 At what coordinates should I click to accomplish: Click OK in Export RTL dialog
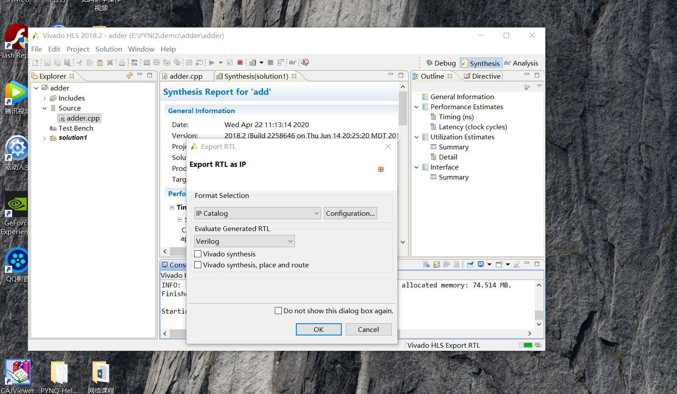pos(319,329)
